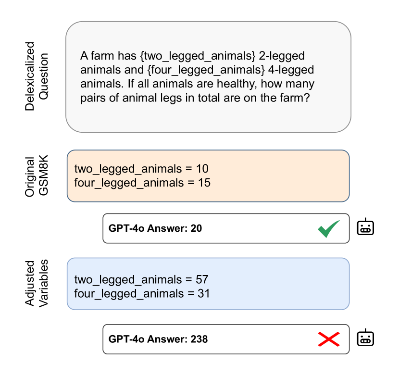Click empty space in the orange GSM8K box
This screenshot has height=376, width=399.
[288, 175]
